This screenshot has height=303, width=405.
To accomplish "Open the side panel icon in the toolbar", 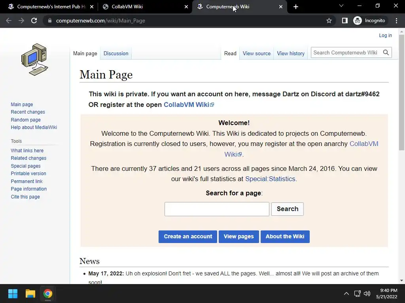I will point(345,21).
